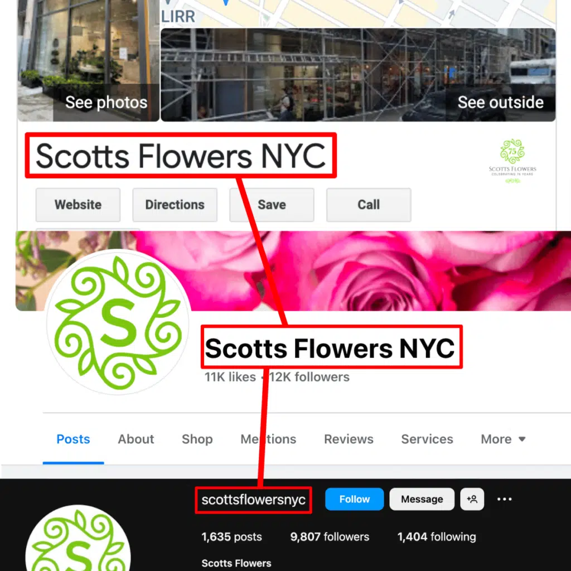Save the Scotts Flowers NYC listing

(272, 205)
